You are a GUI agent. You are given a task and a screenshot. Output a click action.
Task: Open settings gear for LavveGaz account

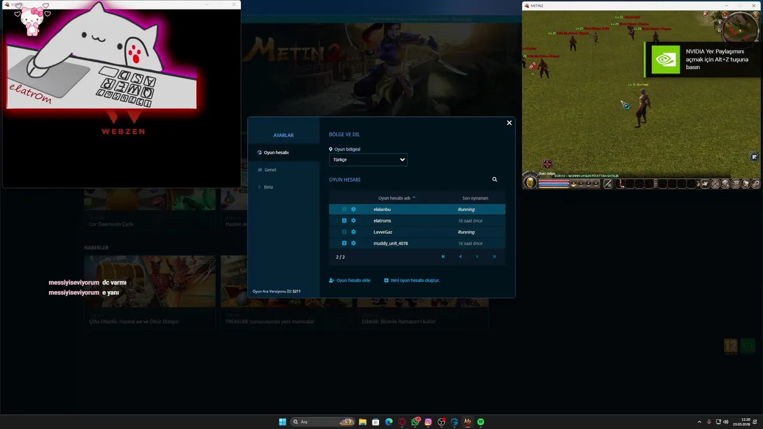[353, 232]
